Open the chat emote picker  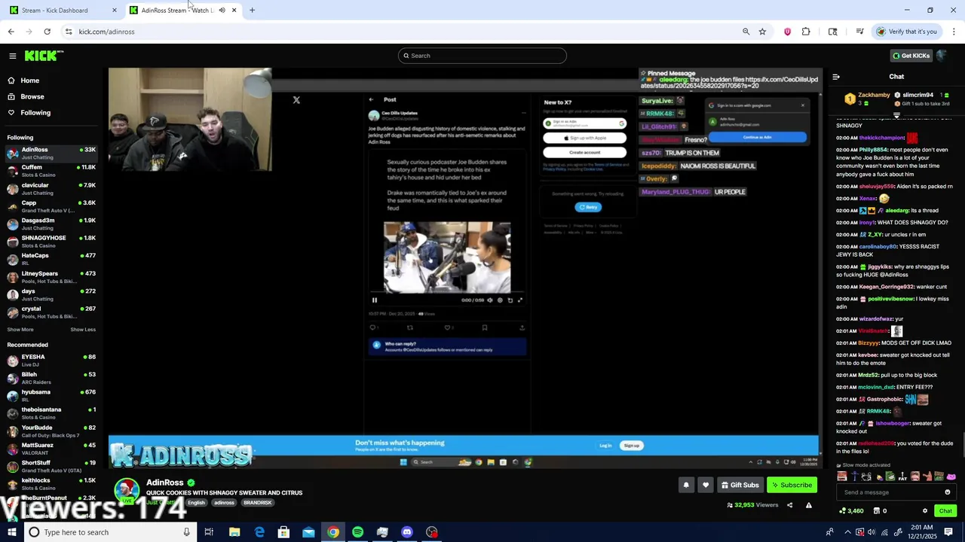point(948,492)
